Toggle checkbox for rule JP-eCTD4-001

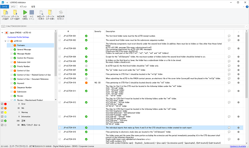59,36
